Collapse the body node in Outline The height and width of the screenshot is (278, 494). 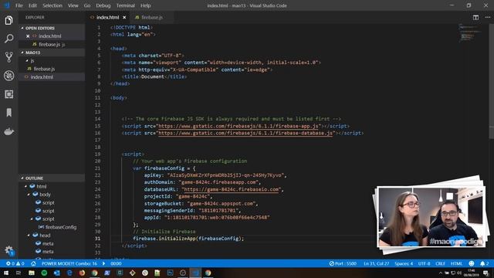click(x=29, y=195)
